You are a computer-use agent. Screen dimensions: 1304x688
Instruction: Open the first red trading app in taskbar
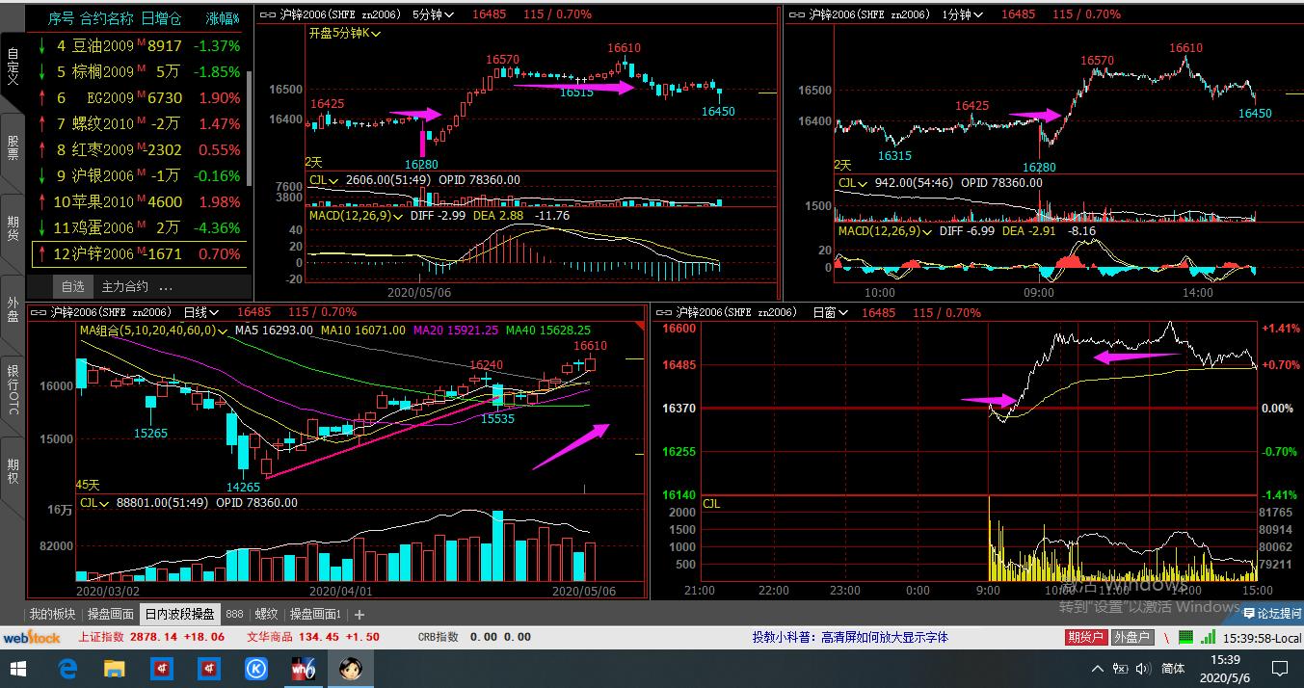162,668
